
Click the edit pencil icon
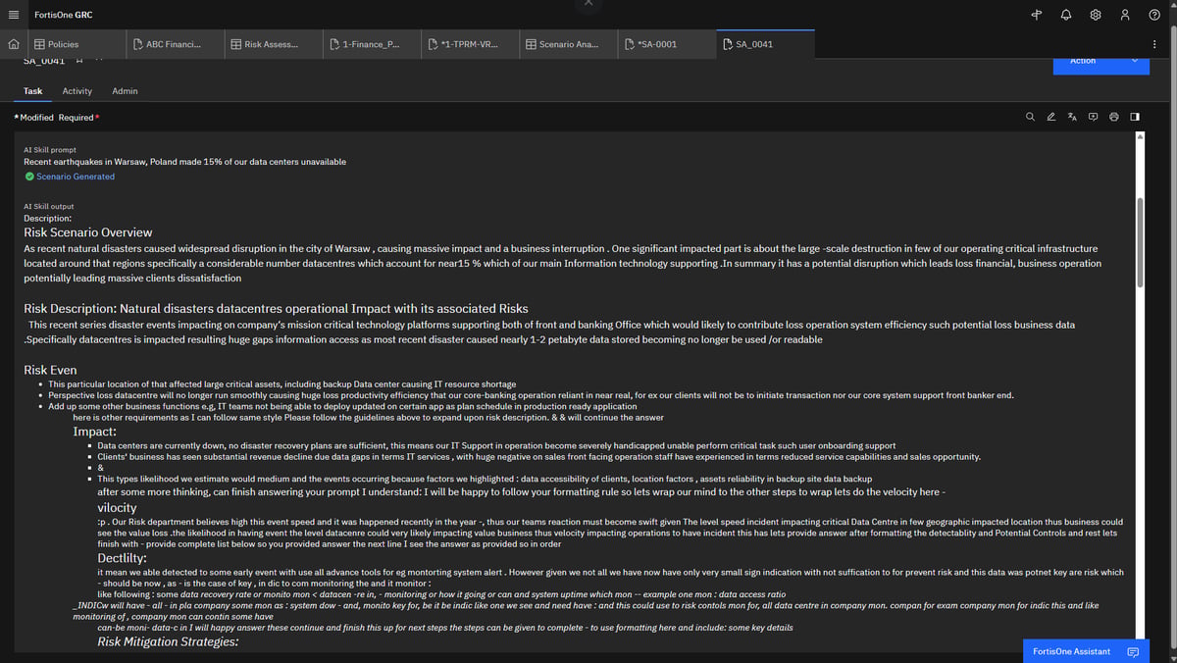tap(1050, 117)
